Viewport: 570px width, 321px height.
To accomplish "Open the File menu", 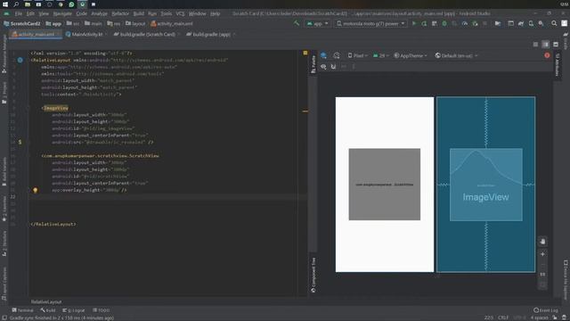I will pos(18,13).
